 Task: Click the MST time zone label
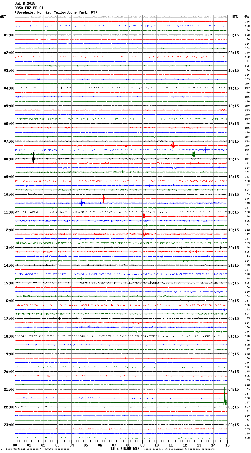coord(3,17)
